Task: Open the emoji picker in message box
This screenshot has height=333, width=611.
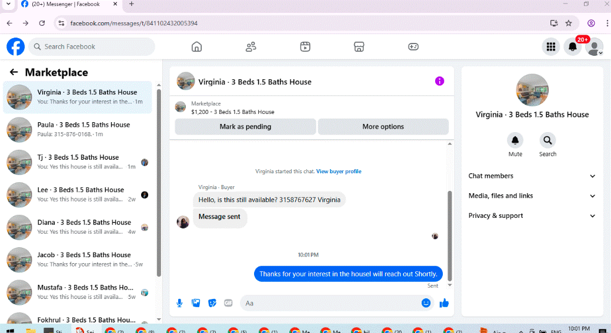Action: [426, 302]
